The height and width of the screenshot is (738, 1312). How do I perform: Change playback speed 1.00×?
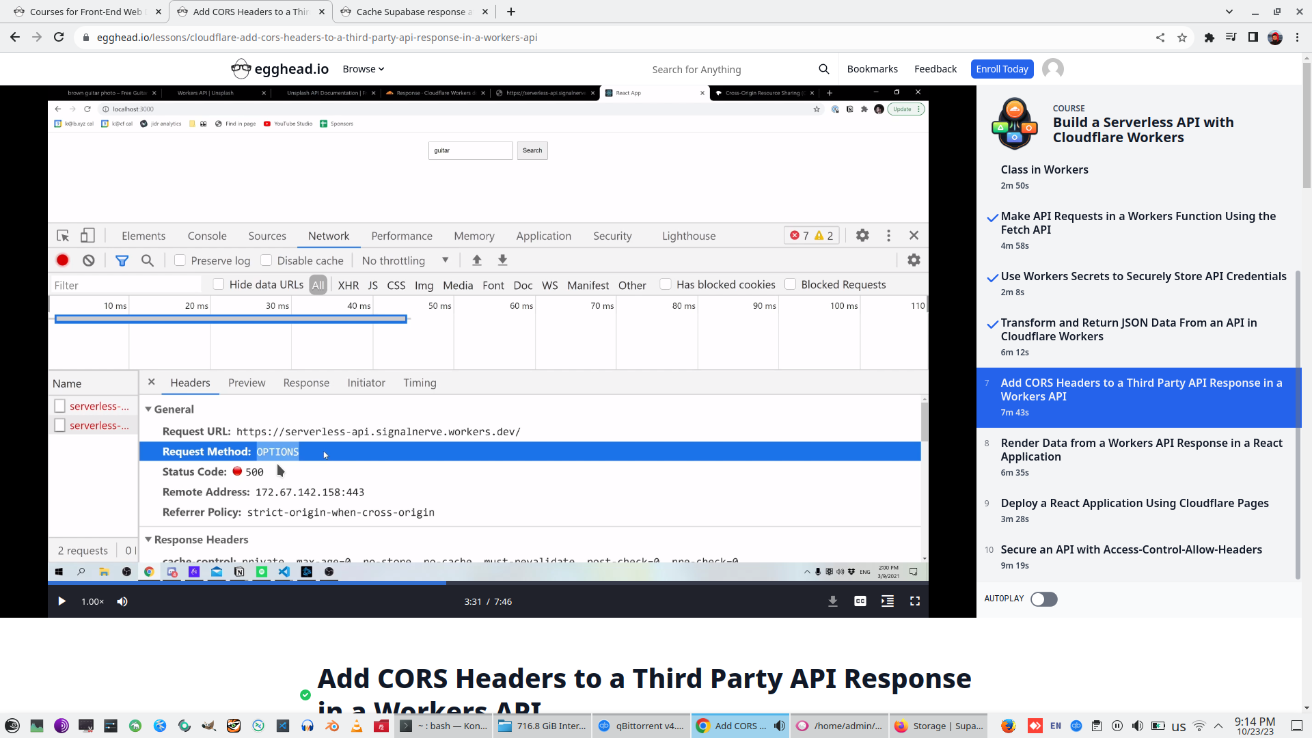coord(92,601)
